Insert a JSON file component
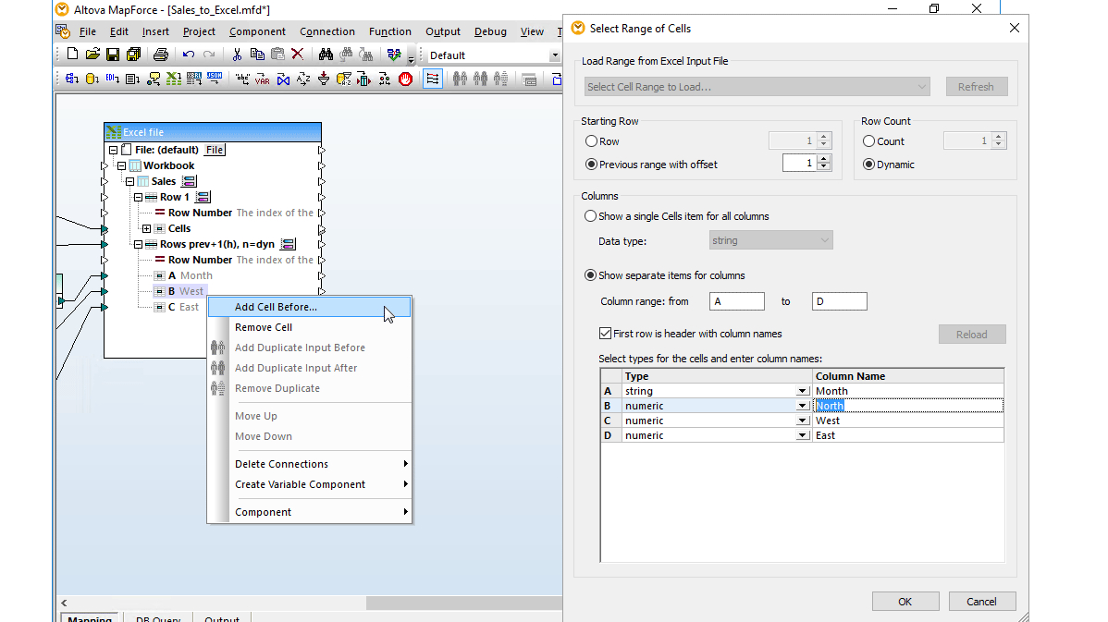Image resolution: width=1108 pixels, height=622 pixels. tap(215, 79)
